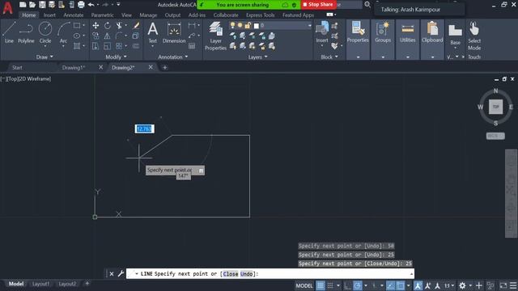Expand the Annotation panel
This screenshot has height=291, width=518.
tap(172, 57)
